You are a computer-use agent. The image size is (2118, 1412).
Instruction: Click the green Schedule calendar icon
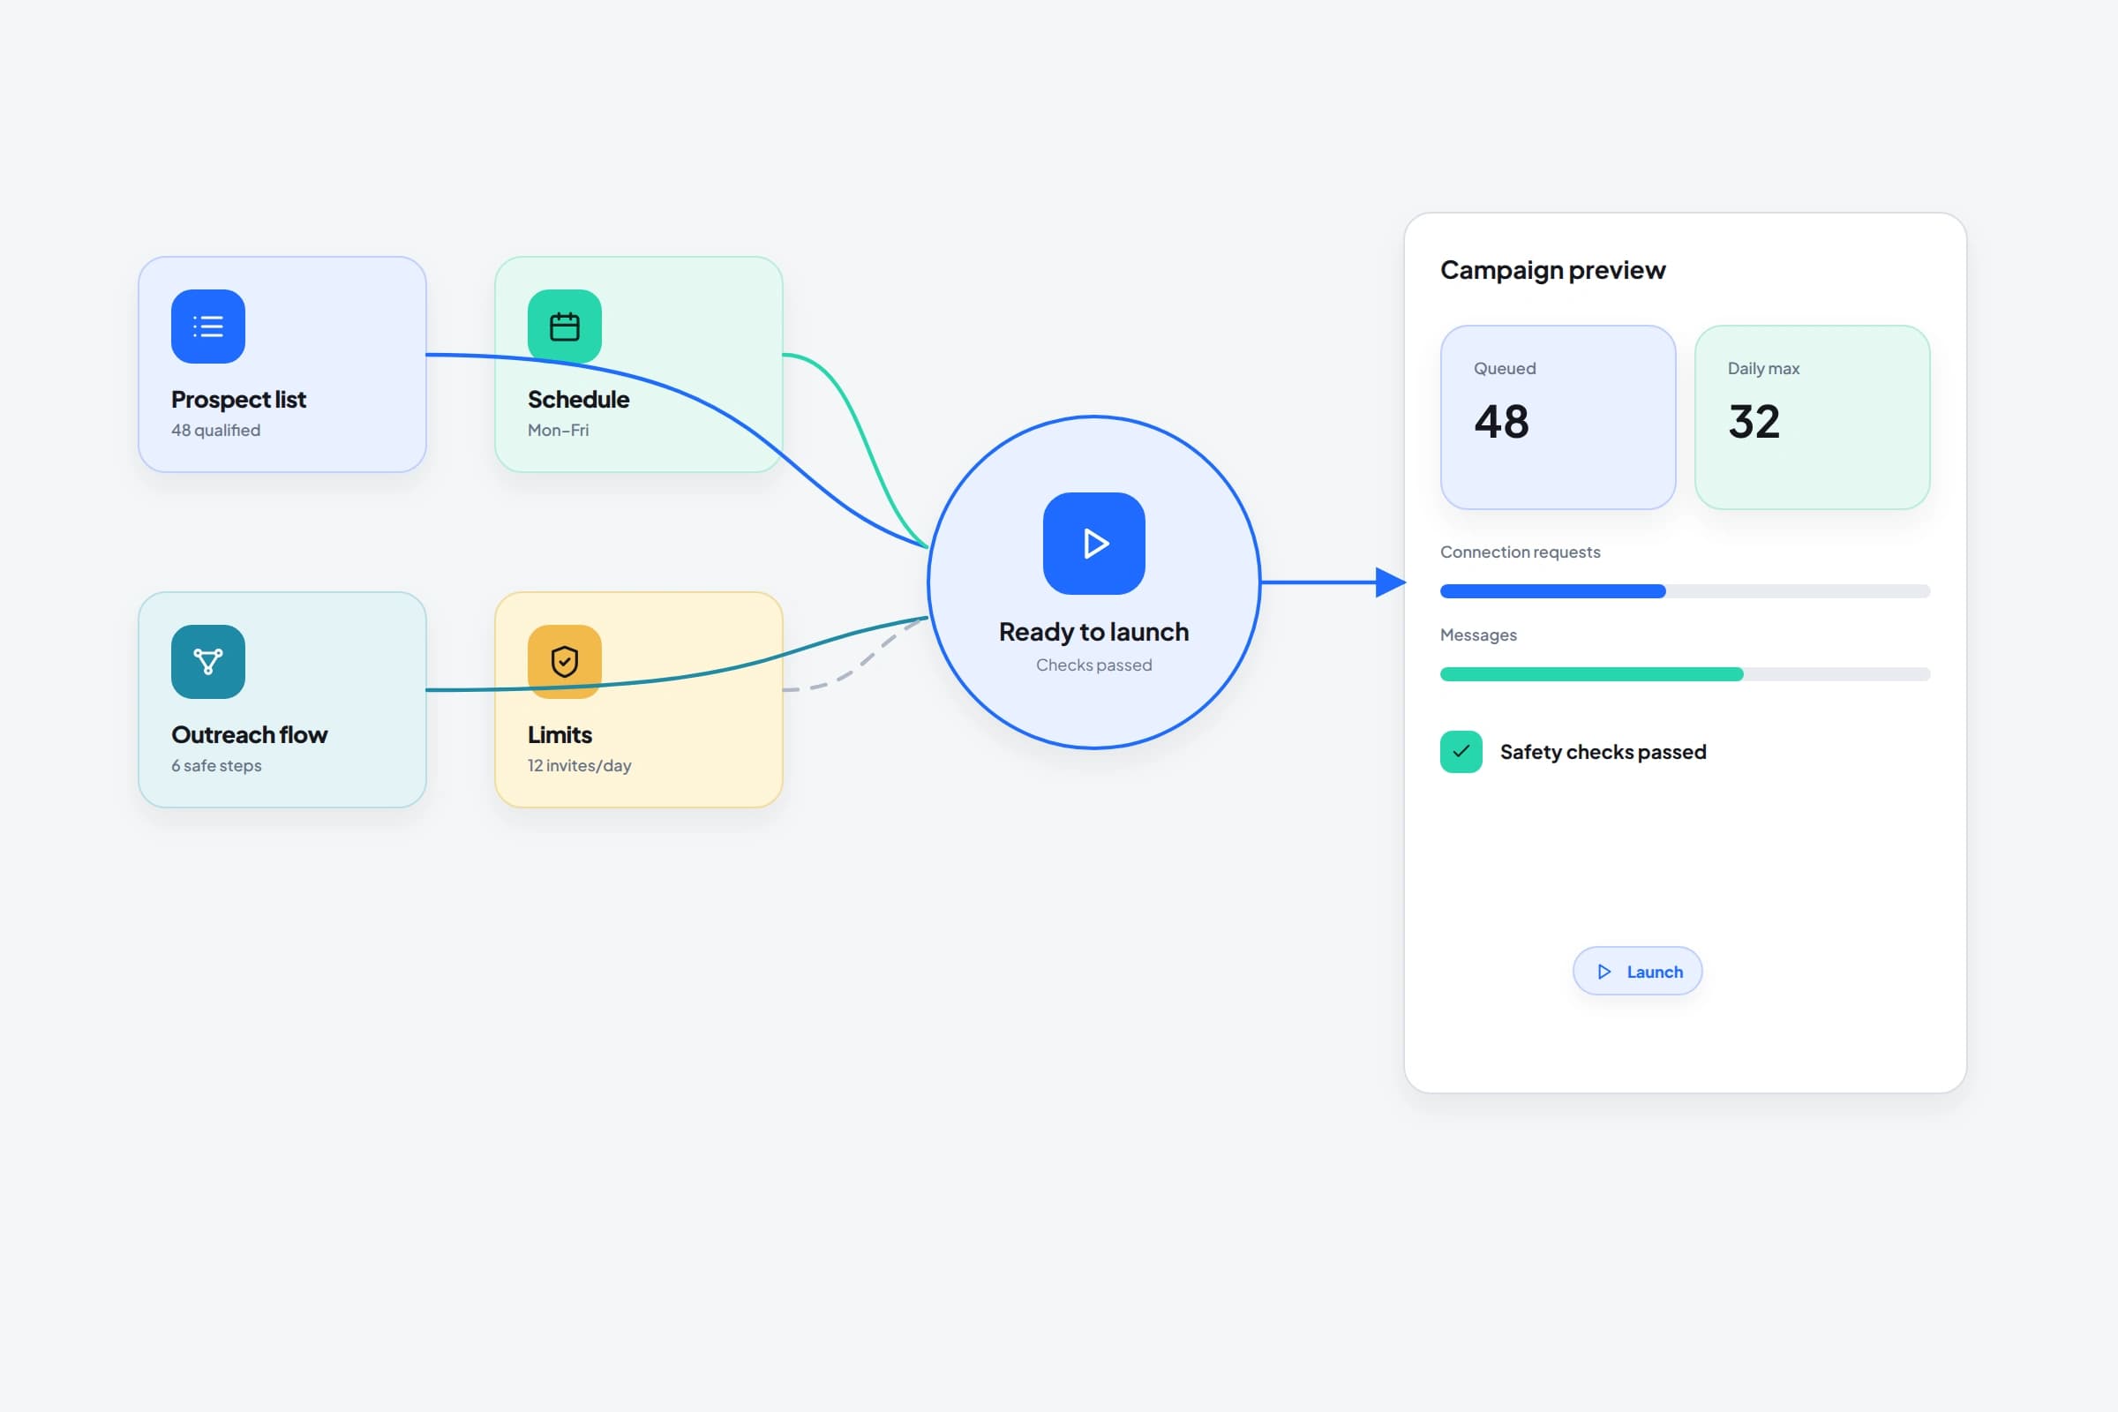click(565, 326)
